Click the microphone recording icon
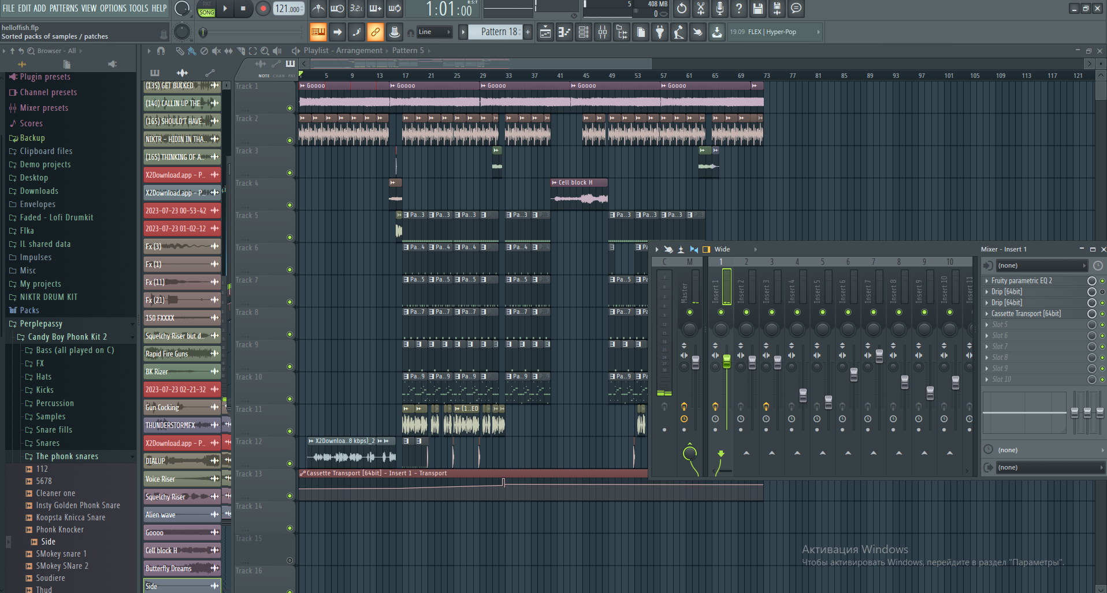 pyautogui.click(x=720, y=9)
